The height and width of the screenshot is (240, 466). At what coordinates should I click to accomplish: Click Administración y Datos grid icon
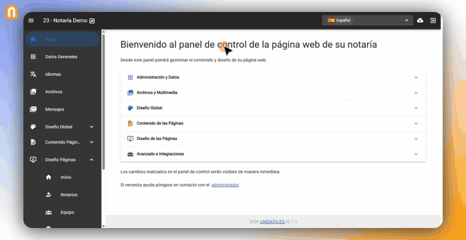click(x=130, y=77)
